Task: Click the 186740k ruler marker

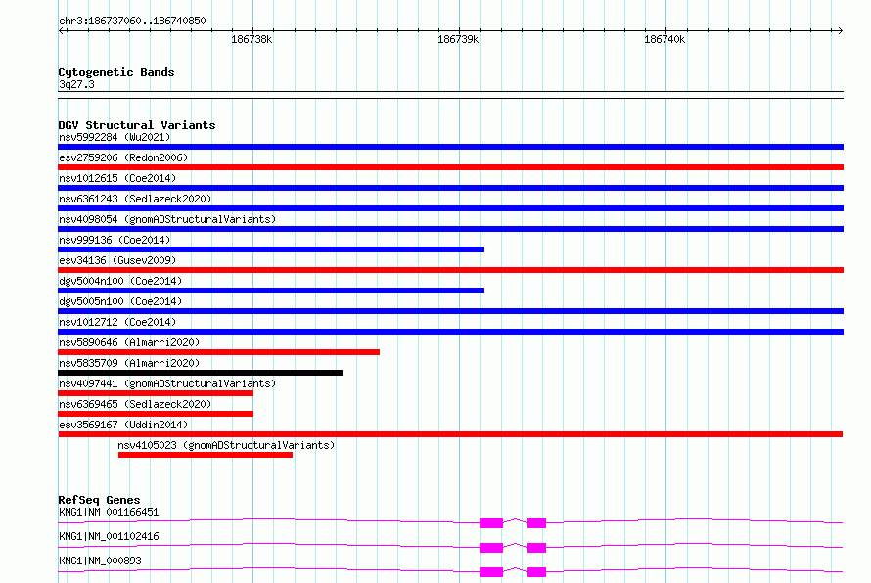Action: click(x=665, y=39)
